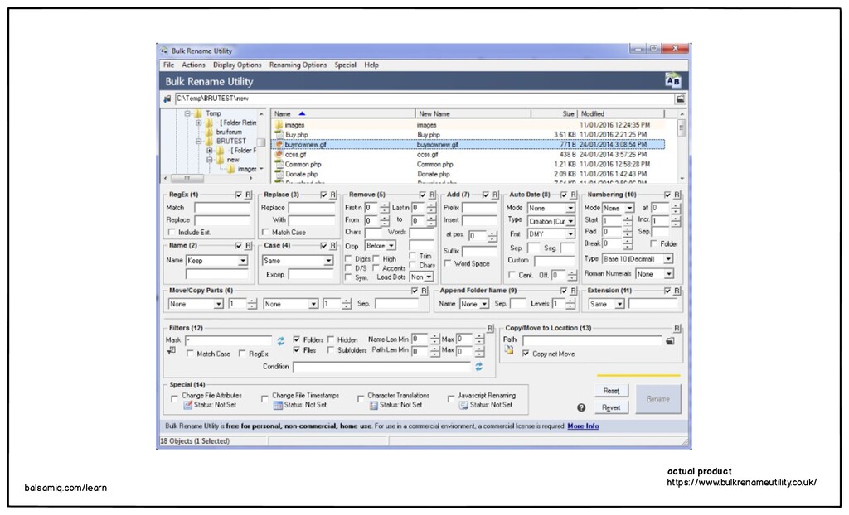Click the Revert button

(611, 407)
